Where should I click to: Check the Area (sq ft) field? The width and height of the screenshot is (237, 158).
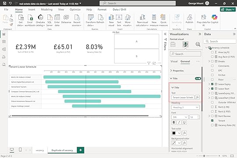tap(212, 52)
